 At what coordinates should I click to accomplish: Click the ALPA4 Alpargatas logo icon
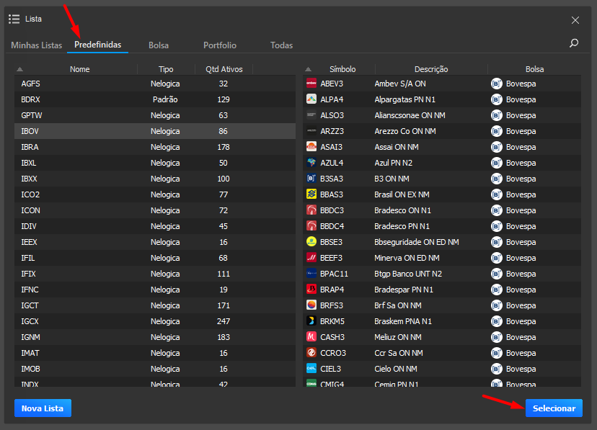pos(311,99)
